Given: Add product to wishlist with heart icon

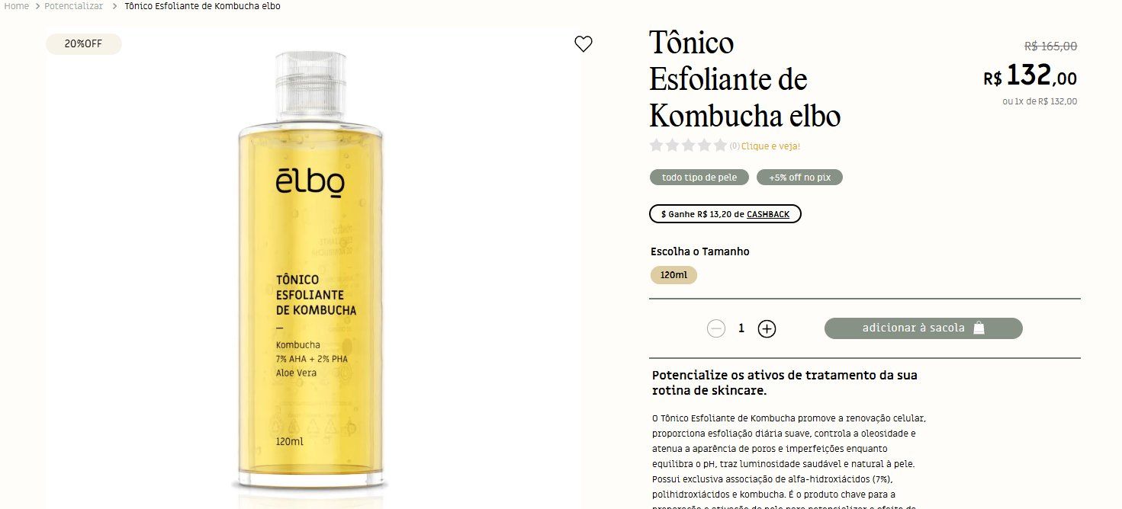Looking at the screenshot, I should point(584,44).
